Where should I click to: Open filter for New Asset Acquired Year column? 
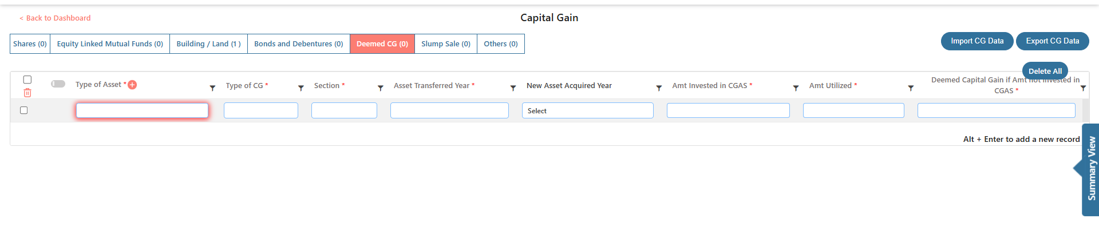(x=659, y=88)
